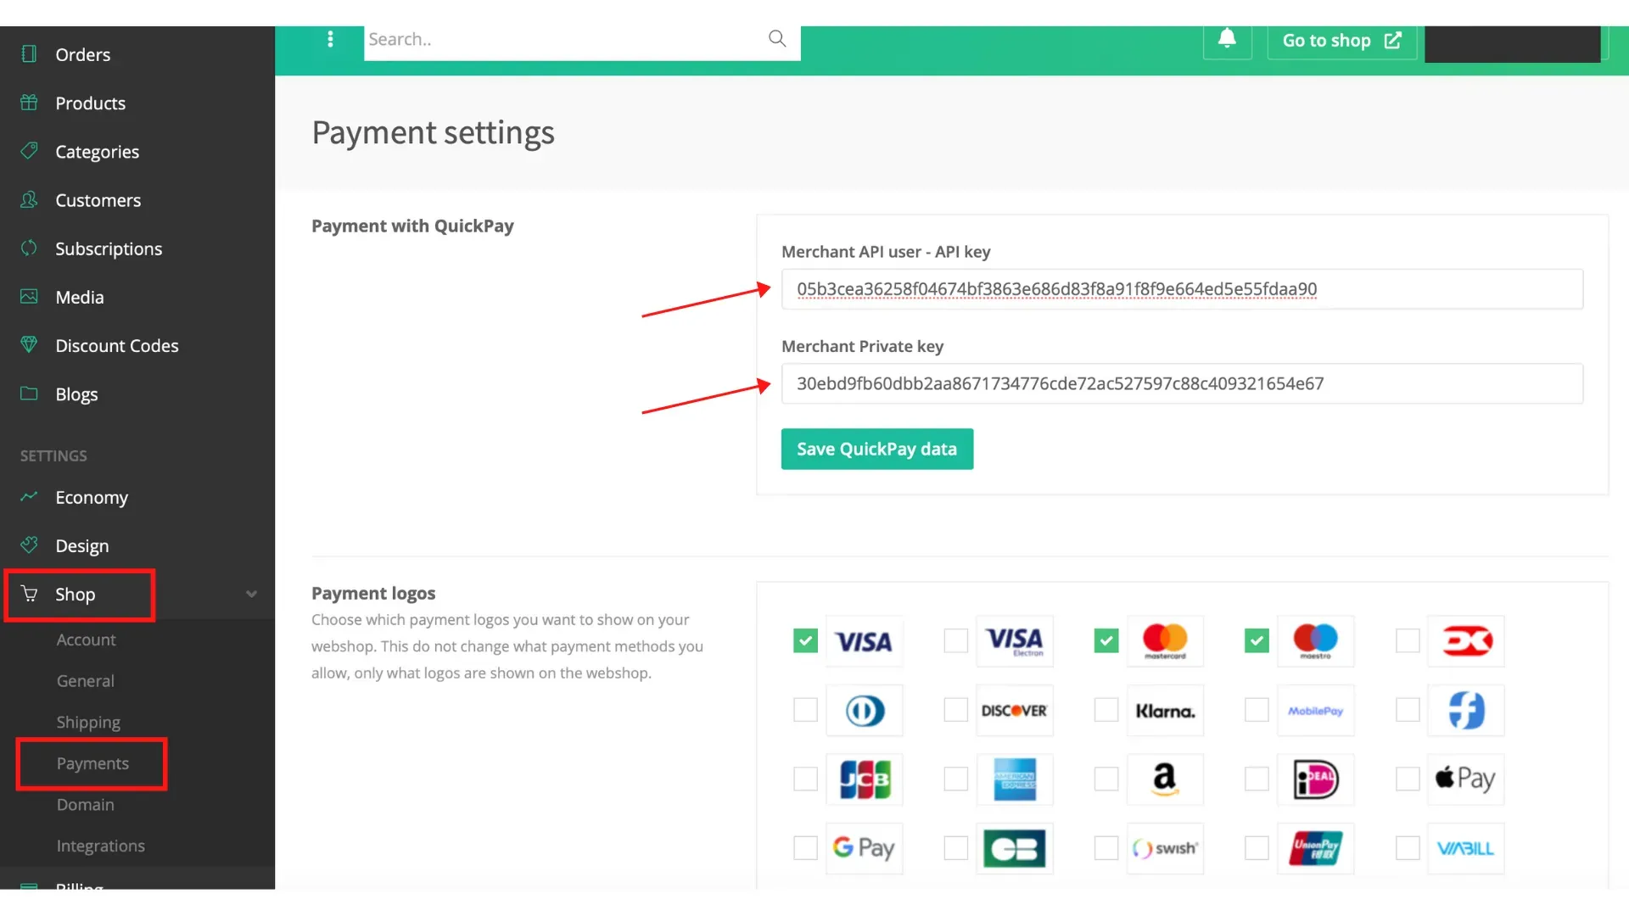Viewport: 1629px width, 916px height.
Task: Click the Products gift box icon
Action: pyautogui.click(x=29, y=103)
